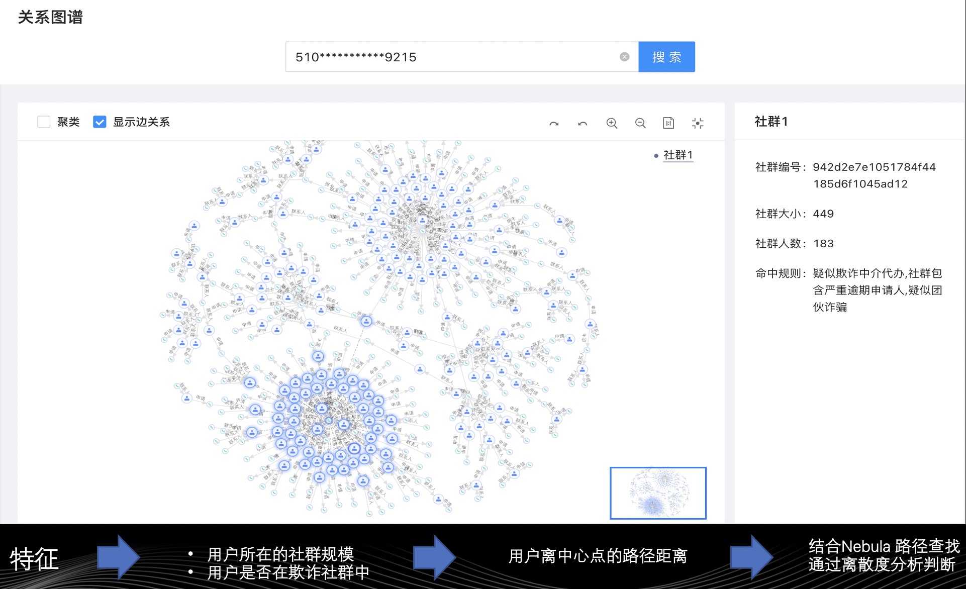Screen dimensions: 966x589
Task: Click the 关系图谱 page title
Action: (50, 17)
